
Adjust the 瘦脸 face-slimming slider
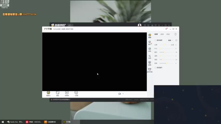point(167,60)
